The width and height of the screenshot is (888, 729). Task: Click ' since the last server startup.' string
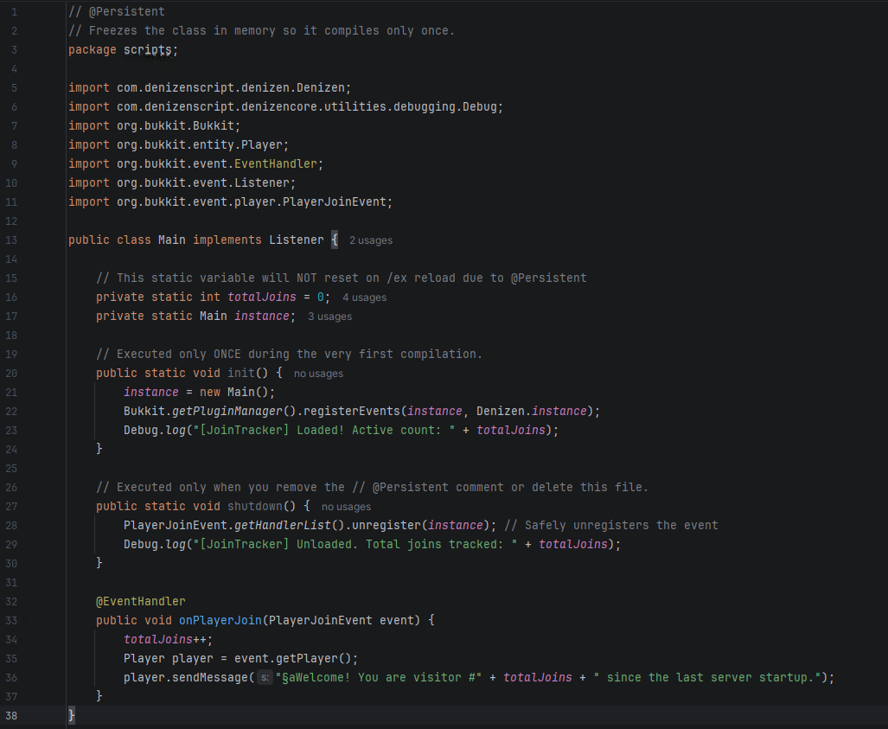[x=707, y=677]
